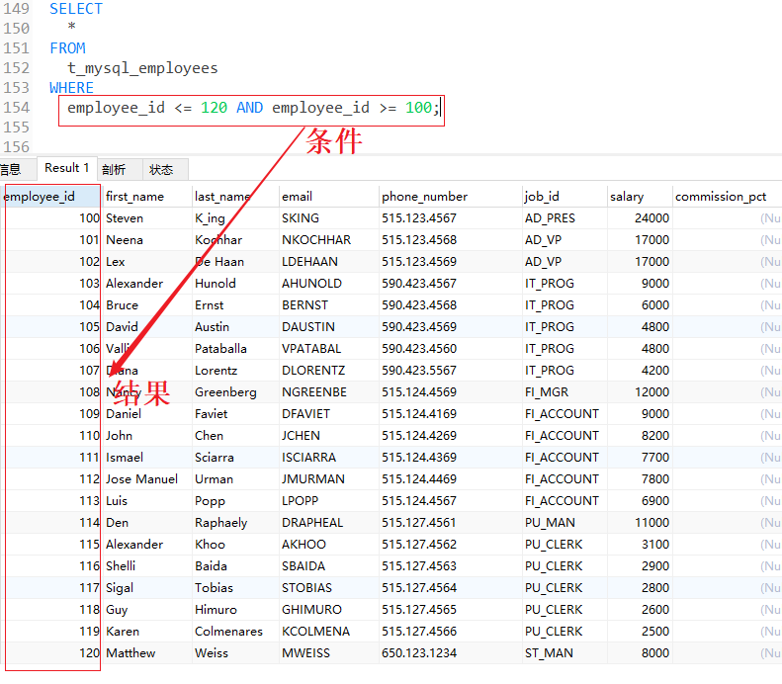Select the salary cell 11000

pyautogui.click(x=640, y=523)
